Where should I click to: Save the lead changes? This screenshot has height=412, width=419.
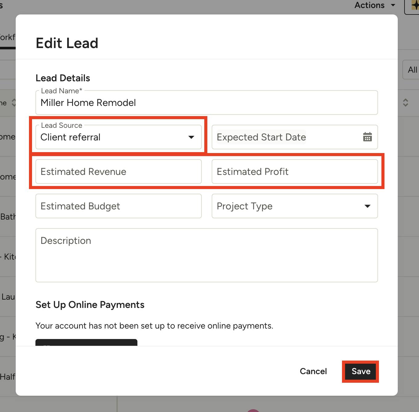[x=361, y=371]
